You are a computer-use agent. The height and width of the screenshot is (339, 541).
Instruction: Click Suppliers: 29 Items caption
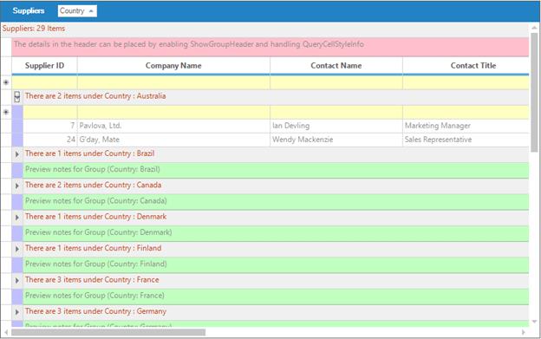(34, 29)
